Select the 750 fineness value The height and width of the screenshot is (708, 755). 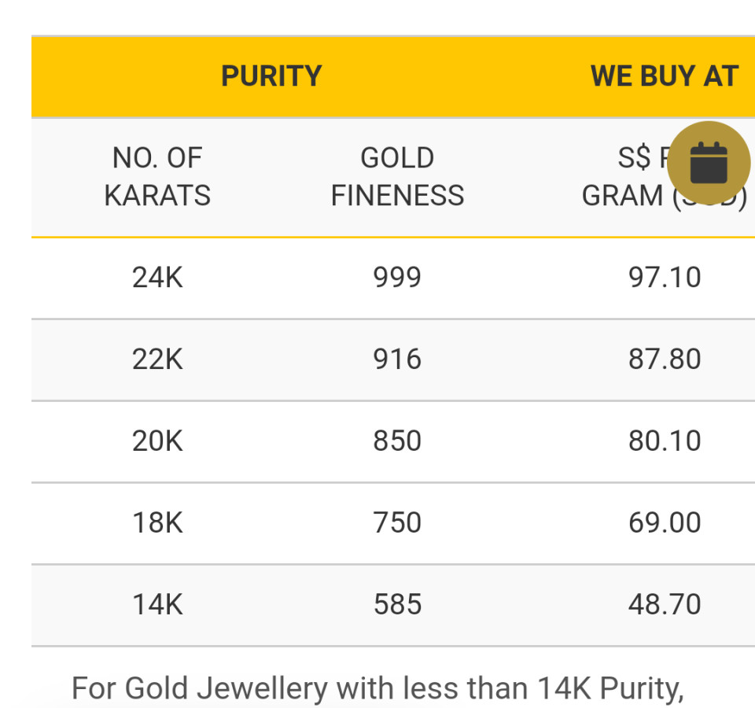397,523
